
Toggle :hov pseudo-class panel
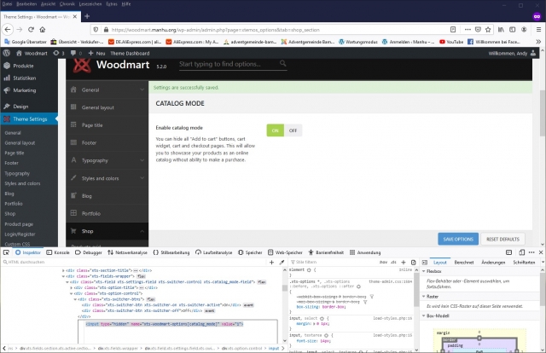383,262
